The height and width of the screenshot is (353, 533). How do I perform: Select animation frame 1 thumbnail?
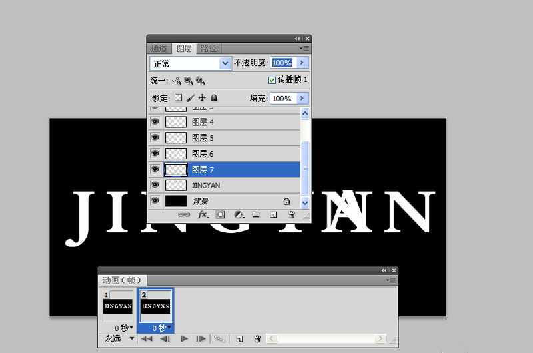coord(118,306)
